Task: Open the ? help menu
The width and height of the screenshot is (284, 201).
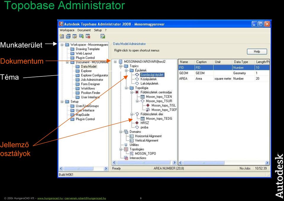Action: (106, 30)
